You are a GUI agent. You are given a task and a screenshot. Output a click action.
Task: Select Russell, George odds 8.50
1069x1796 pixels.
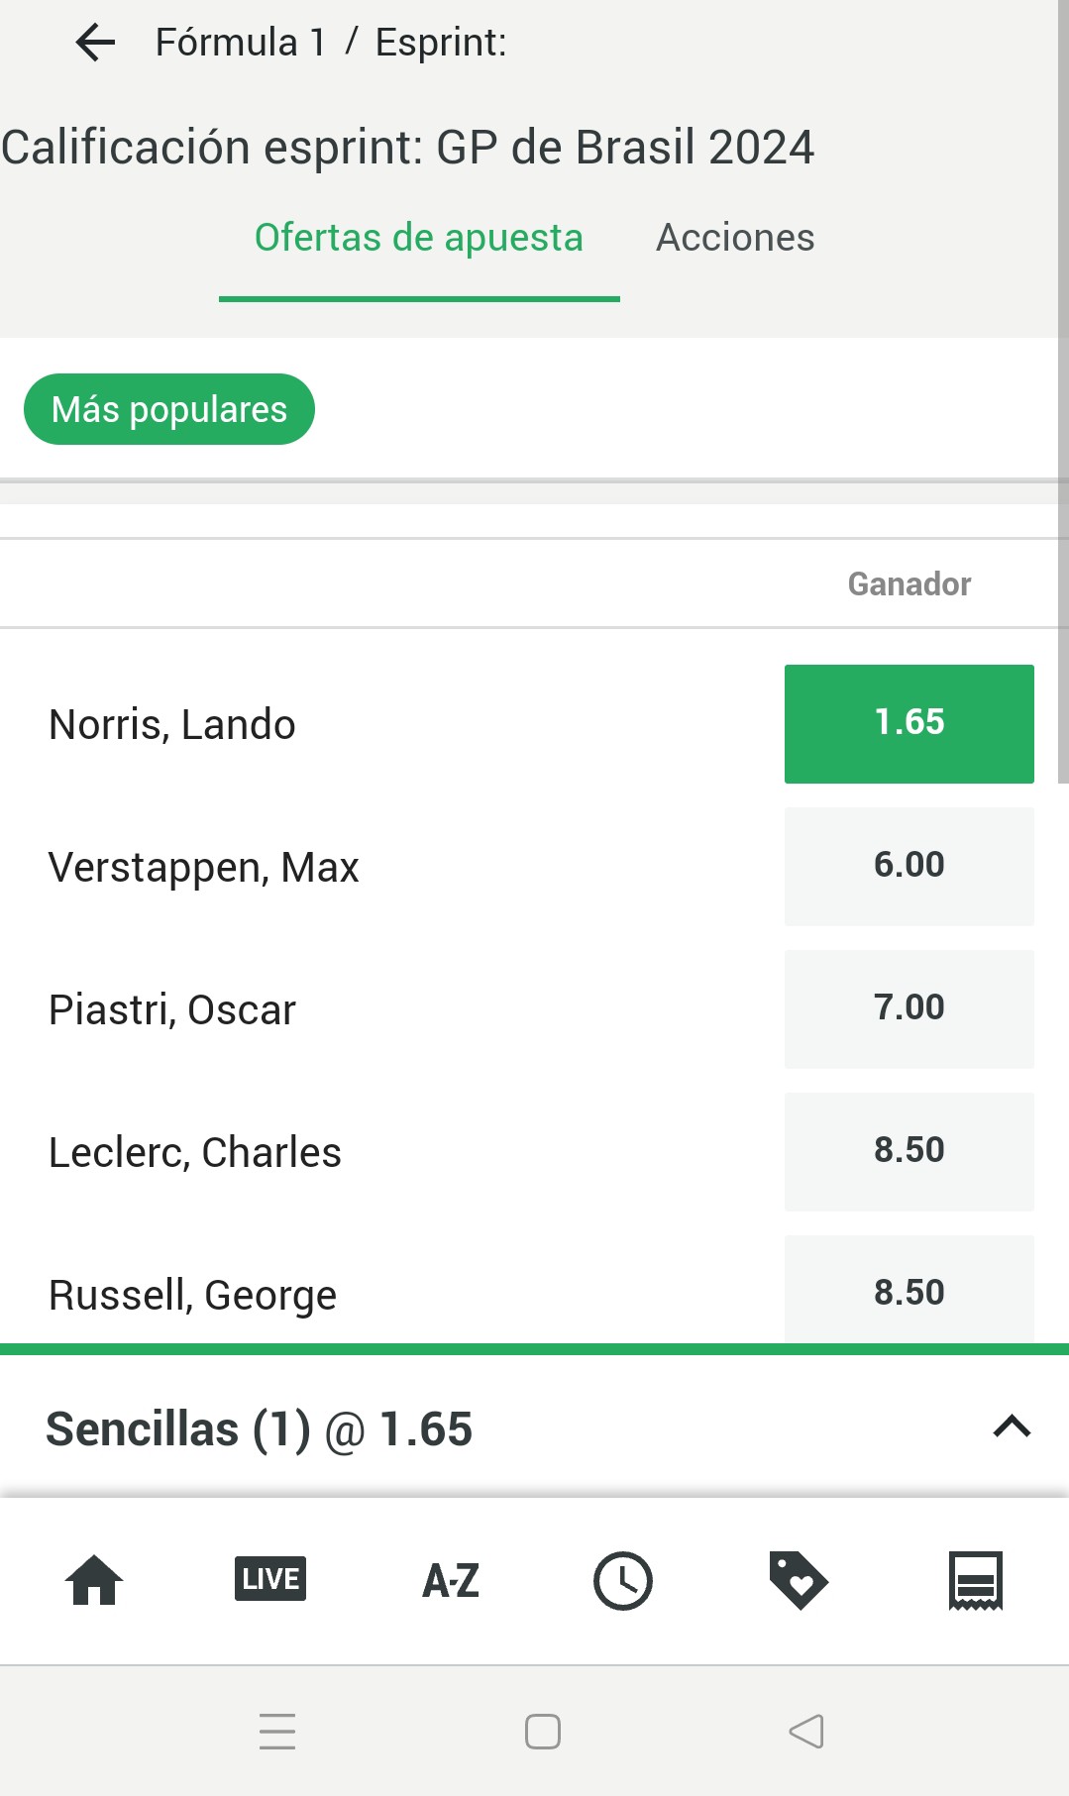pos(909,1290)
